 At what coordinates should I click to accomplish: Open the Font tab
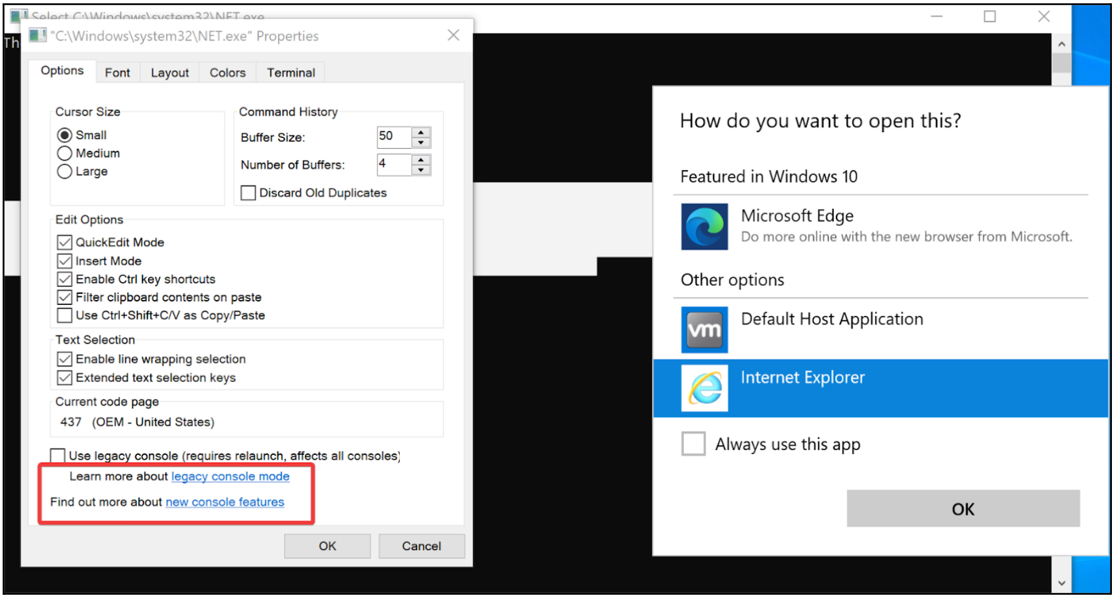(x=117, y=73)
